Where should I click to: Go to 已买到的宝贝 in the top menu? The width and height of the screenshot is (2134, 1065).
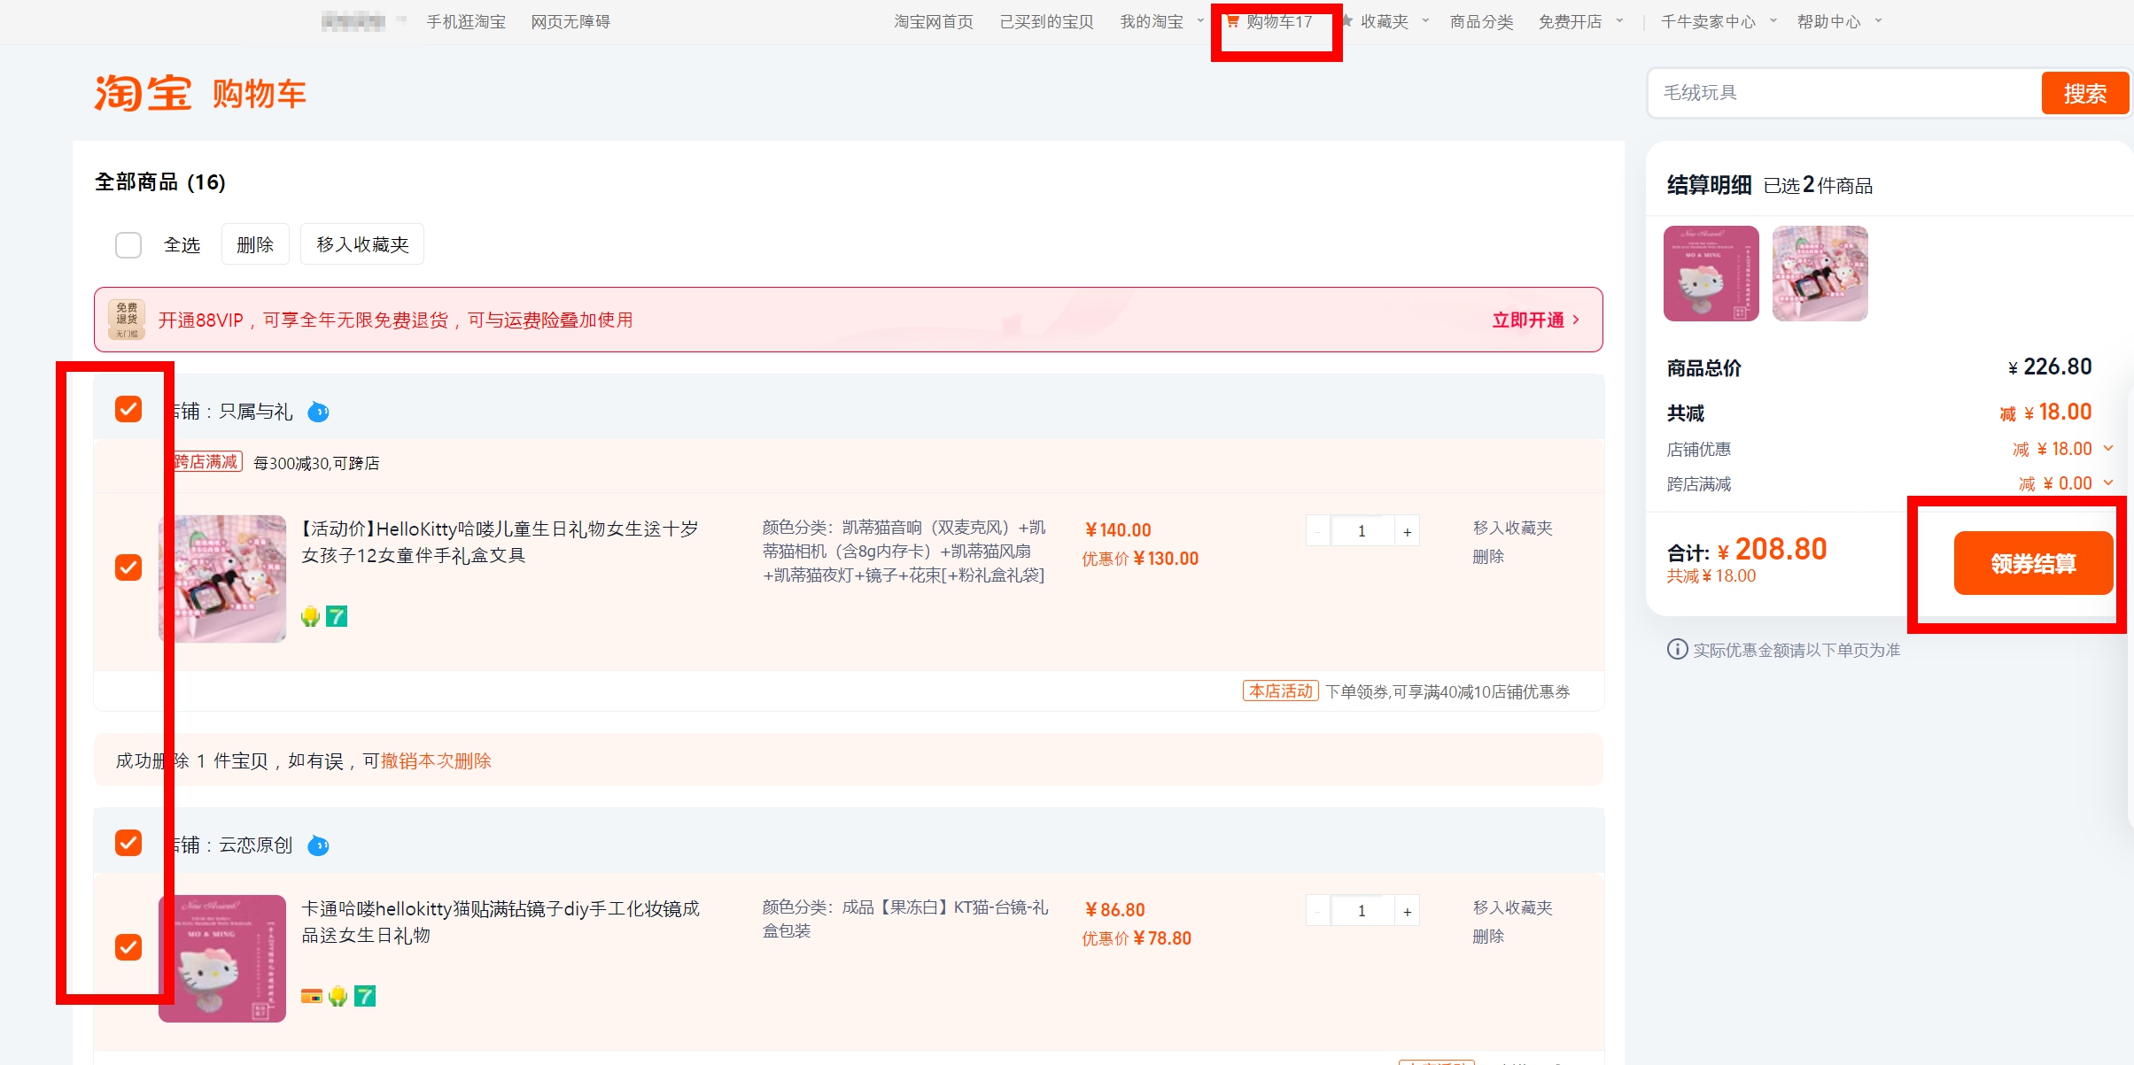1046,21
